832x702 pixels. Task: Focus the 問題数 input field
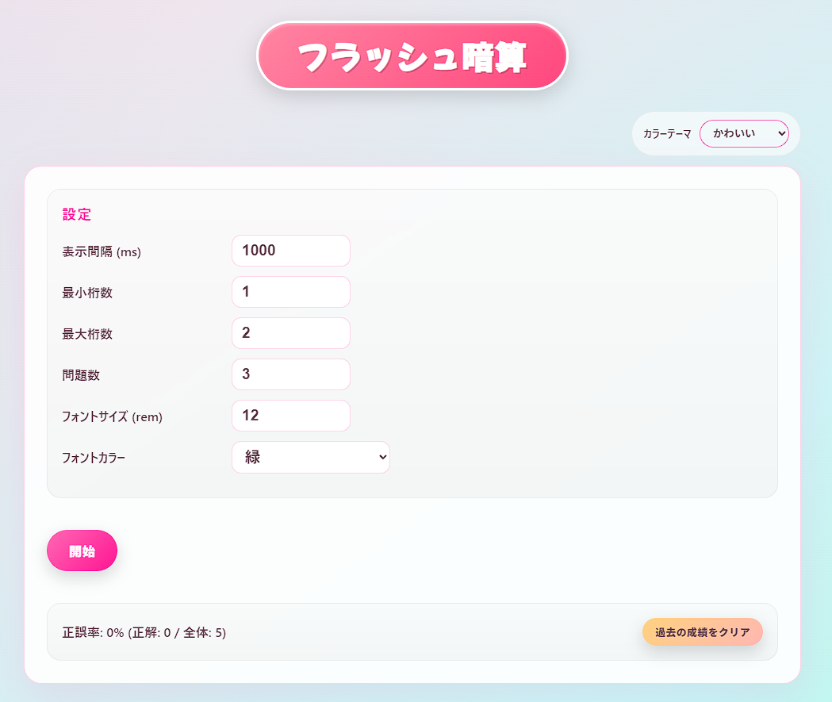tap(291, 374)
